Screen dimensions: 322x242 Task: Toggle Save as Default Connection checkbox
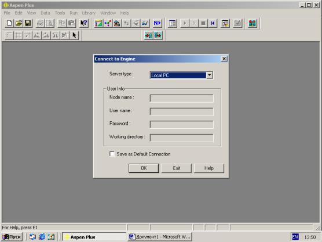coord(112,154)
